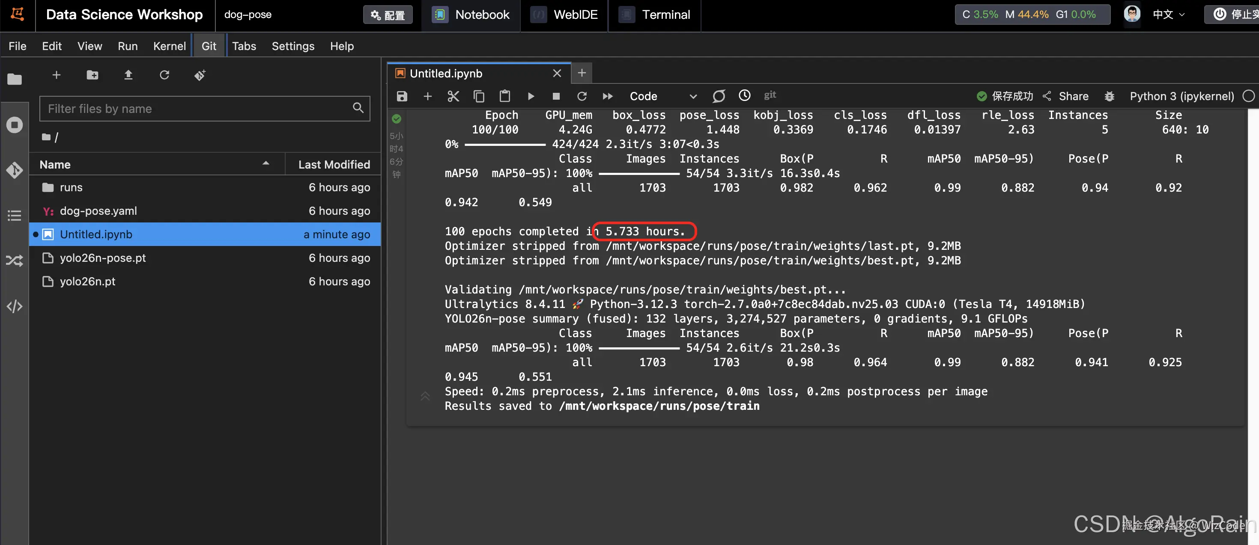Interrupt the kernel with stop square

[x=556, y=96]
